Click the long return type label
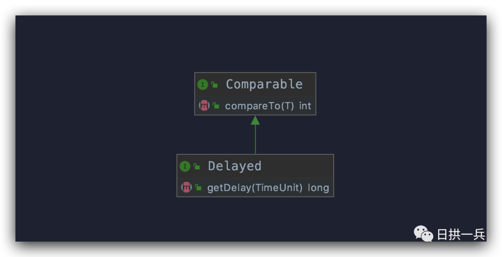Image resolution: width=502 pixels, height=257 pixels. tap(318, 188)
